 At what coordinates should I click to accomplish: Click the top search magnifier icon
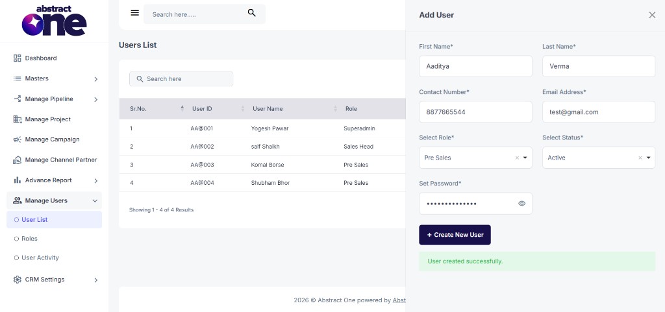click(x=252, y=13)
